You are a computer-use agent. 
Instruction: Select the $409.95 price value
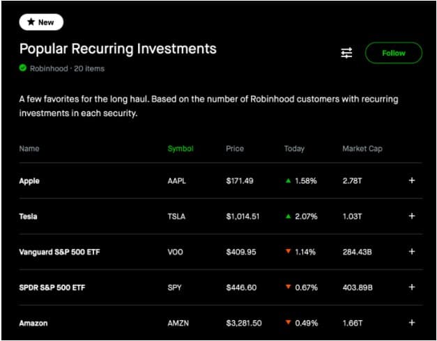point(241,252)
